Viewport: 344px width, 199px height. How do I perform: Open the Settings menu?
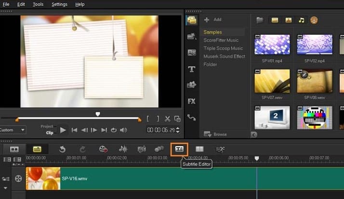(x=60, y=4)
